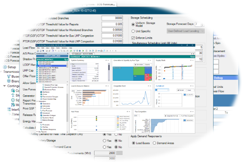Click LZ_SOUTH legend swatch in Curtailment
Screen dimensions: 245x165
[x=185, y=95]
